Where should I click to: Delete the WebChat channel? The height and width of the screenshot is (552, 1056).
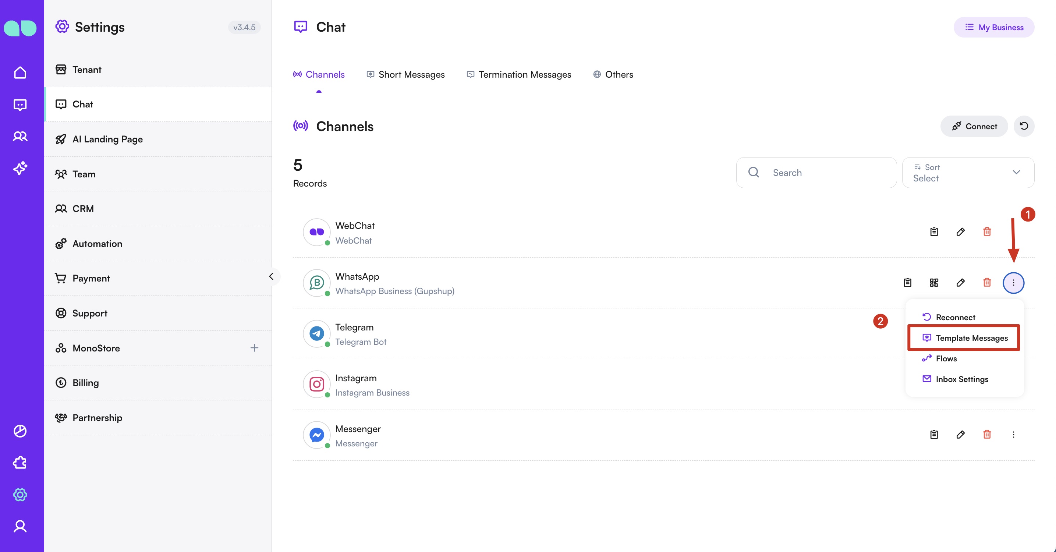[987, 232]
